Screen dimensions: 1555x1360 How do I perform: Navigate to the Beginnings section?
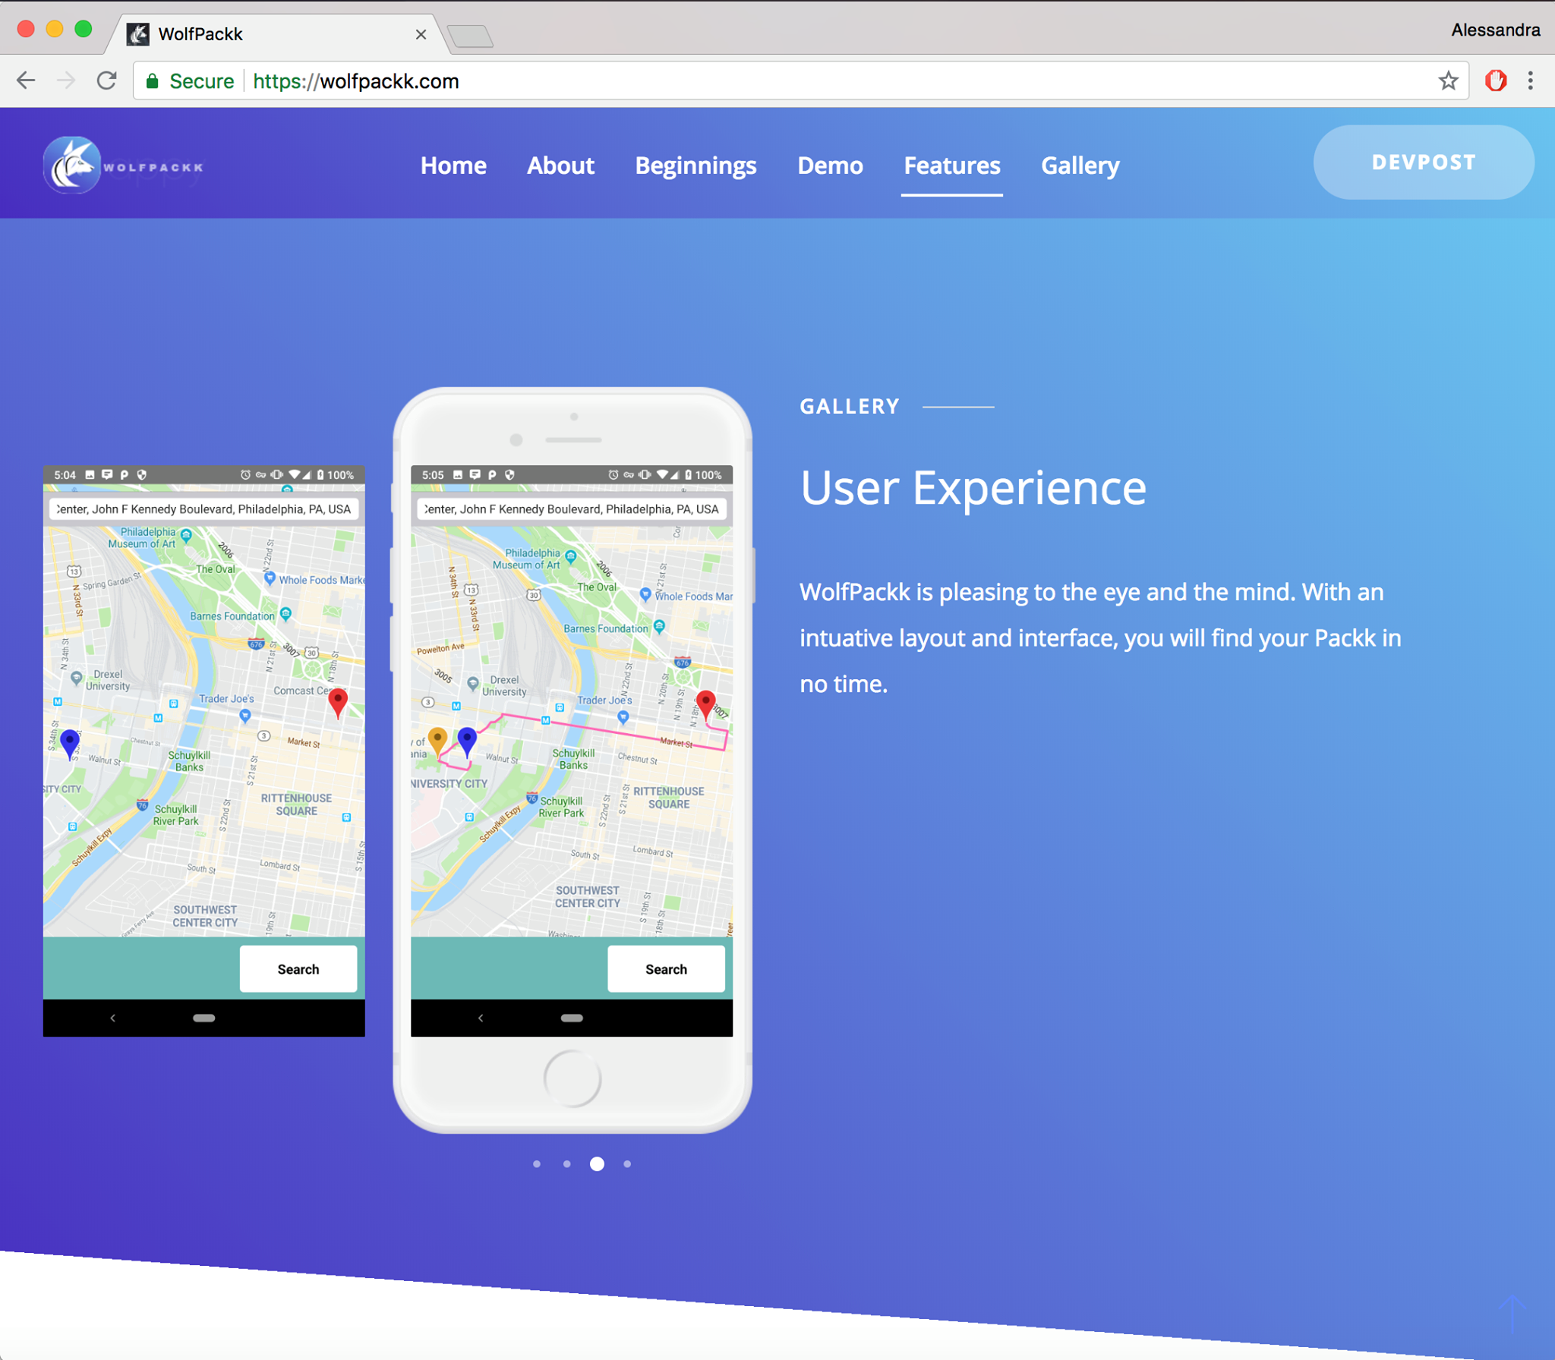[695, 165]
